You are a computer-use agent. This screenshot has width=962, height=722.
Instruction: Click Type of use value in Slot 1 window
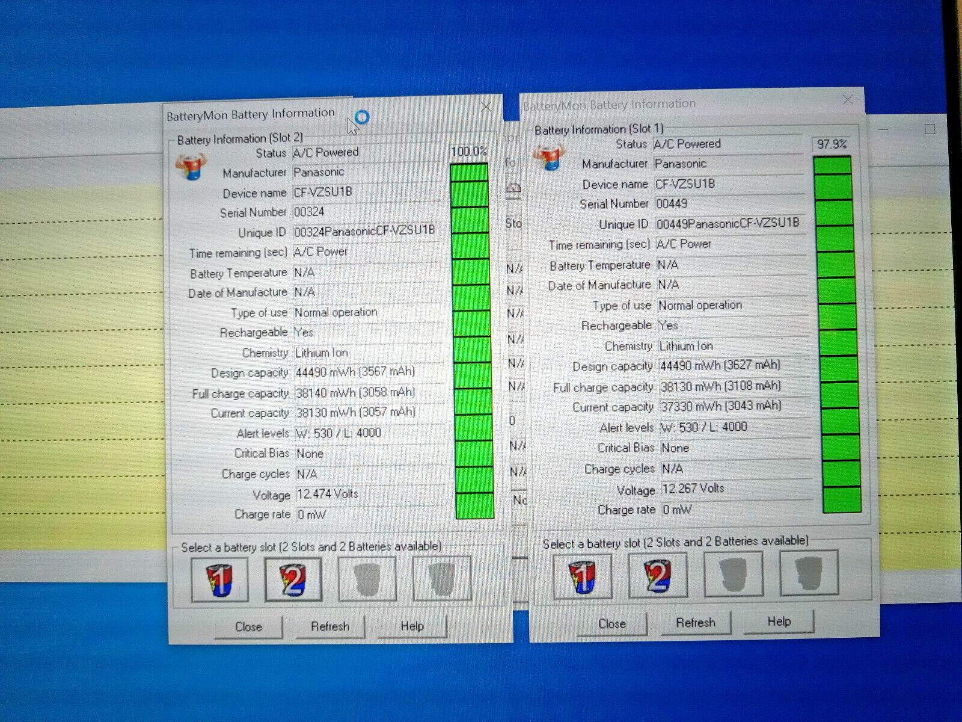(x=732, y=305)
